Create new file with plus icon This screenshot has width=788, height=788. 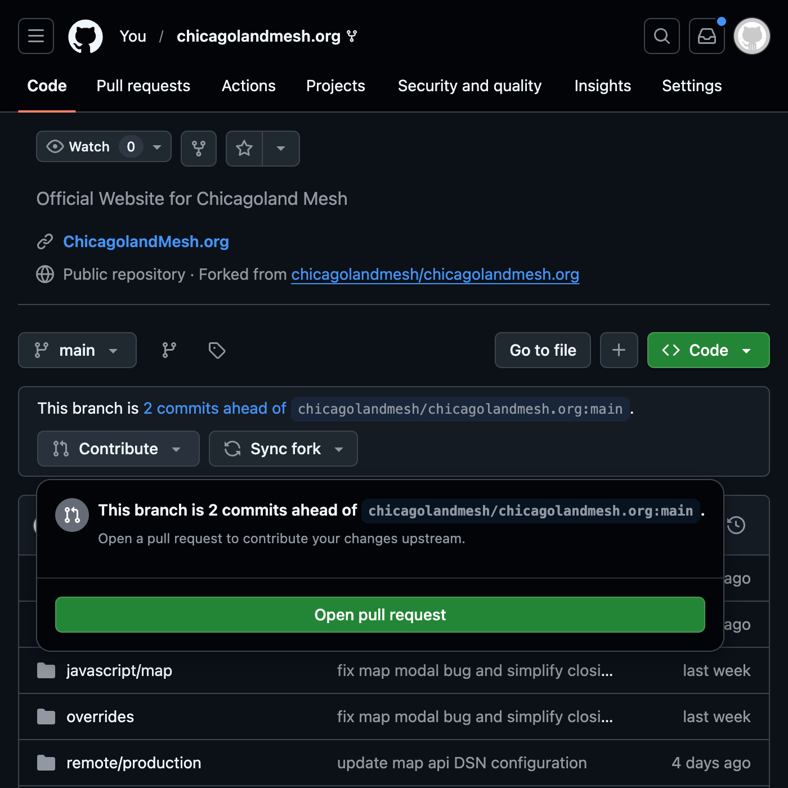pos(619,350)
